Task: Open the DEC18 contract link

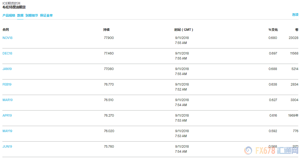Action: [x=7, y=53]
